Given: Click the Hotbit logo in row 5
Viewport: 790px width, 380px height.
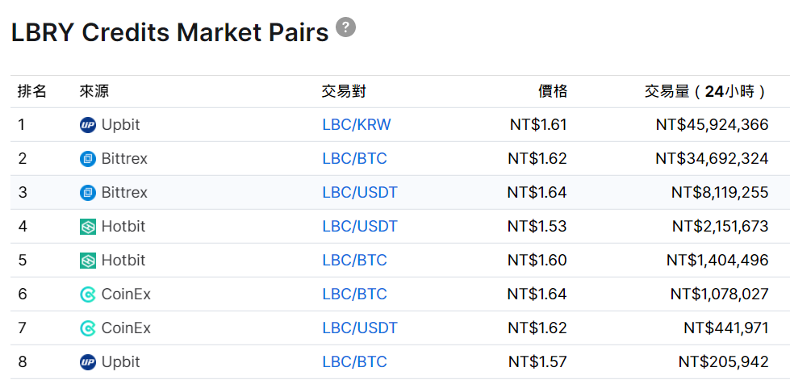Looking at the screenshot, I should point(88,261).
